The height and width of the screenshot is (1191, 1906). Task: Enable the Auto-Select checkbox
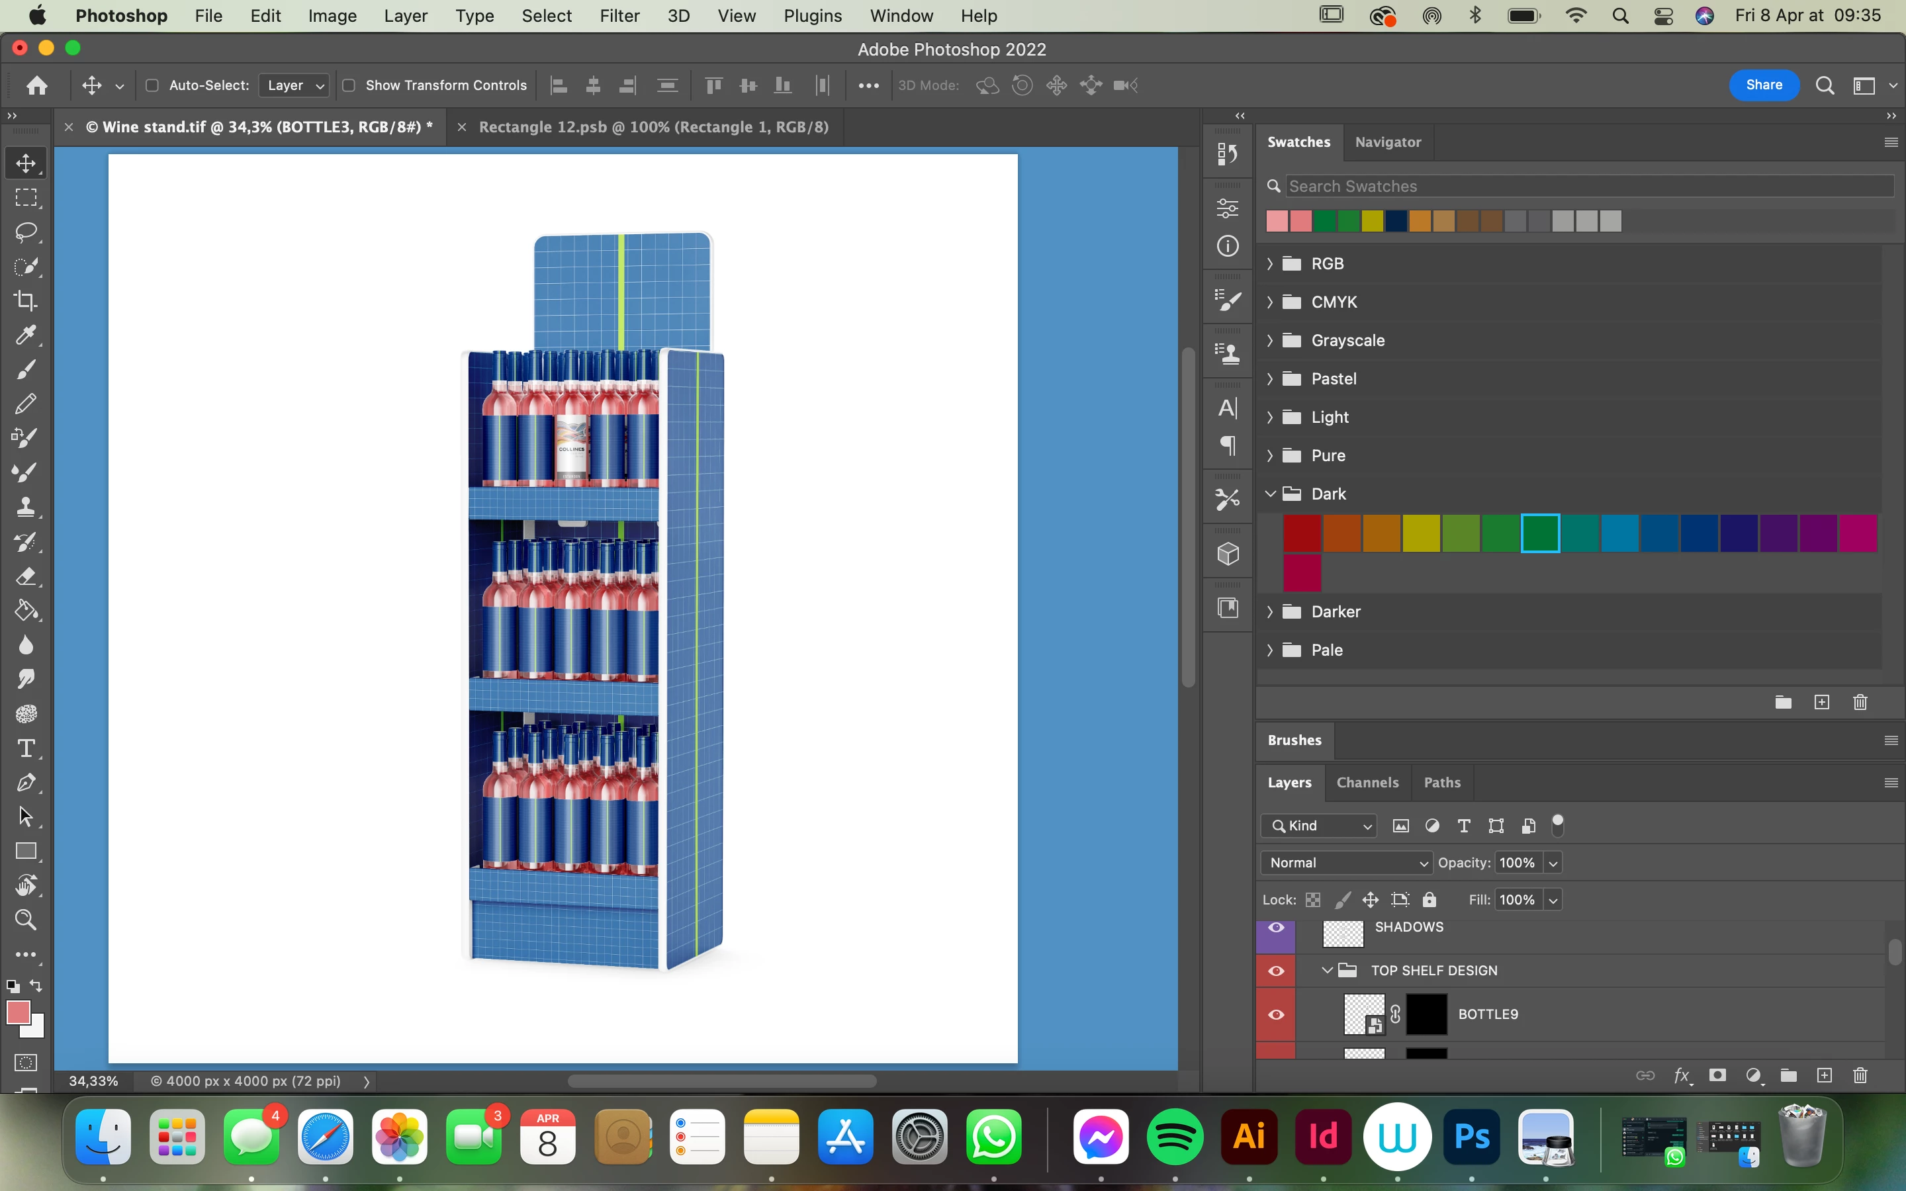point(152,85)
